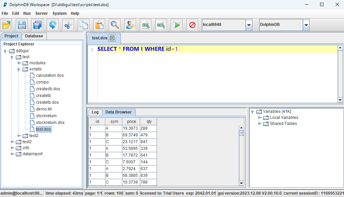Collapse the scripts folder in Project Explorer
The width and height of the screenshot is (344, 197).
19,69
